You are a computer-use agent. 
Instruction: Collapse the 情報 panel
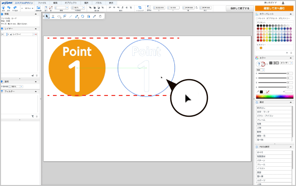pyautogui.click(x=36, y=14)
